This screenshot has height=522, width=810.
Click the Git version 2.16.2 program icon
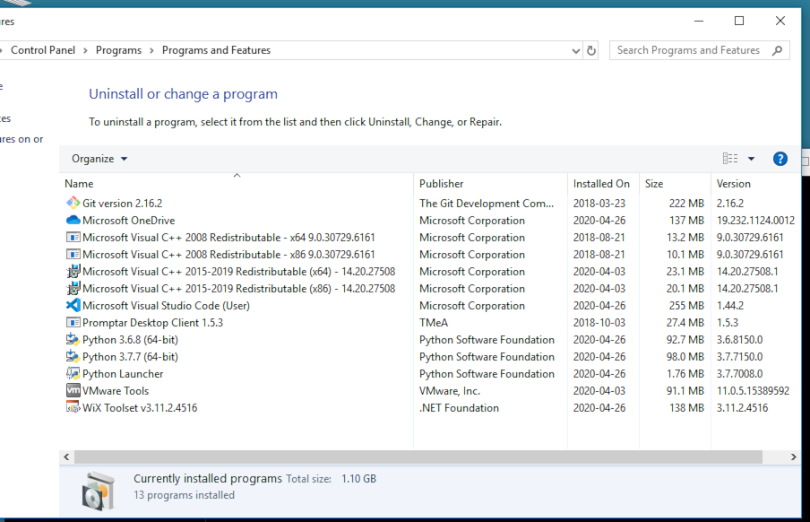(x=73, y=203)
